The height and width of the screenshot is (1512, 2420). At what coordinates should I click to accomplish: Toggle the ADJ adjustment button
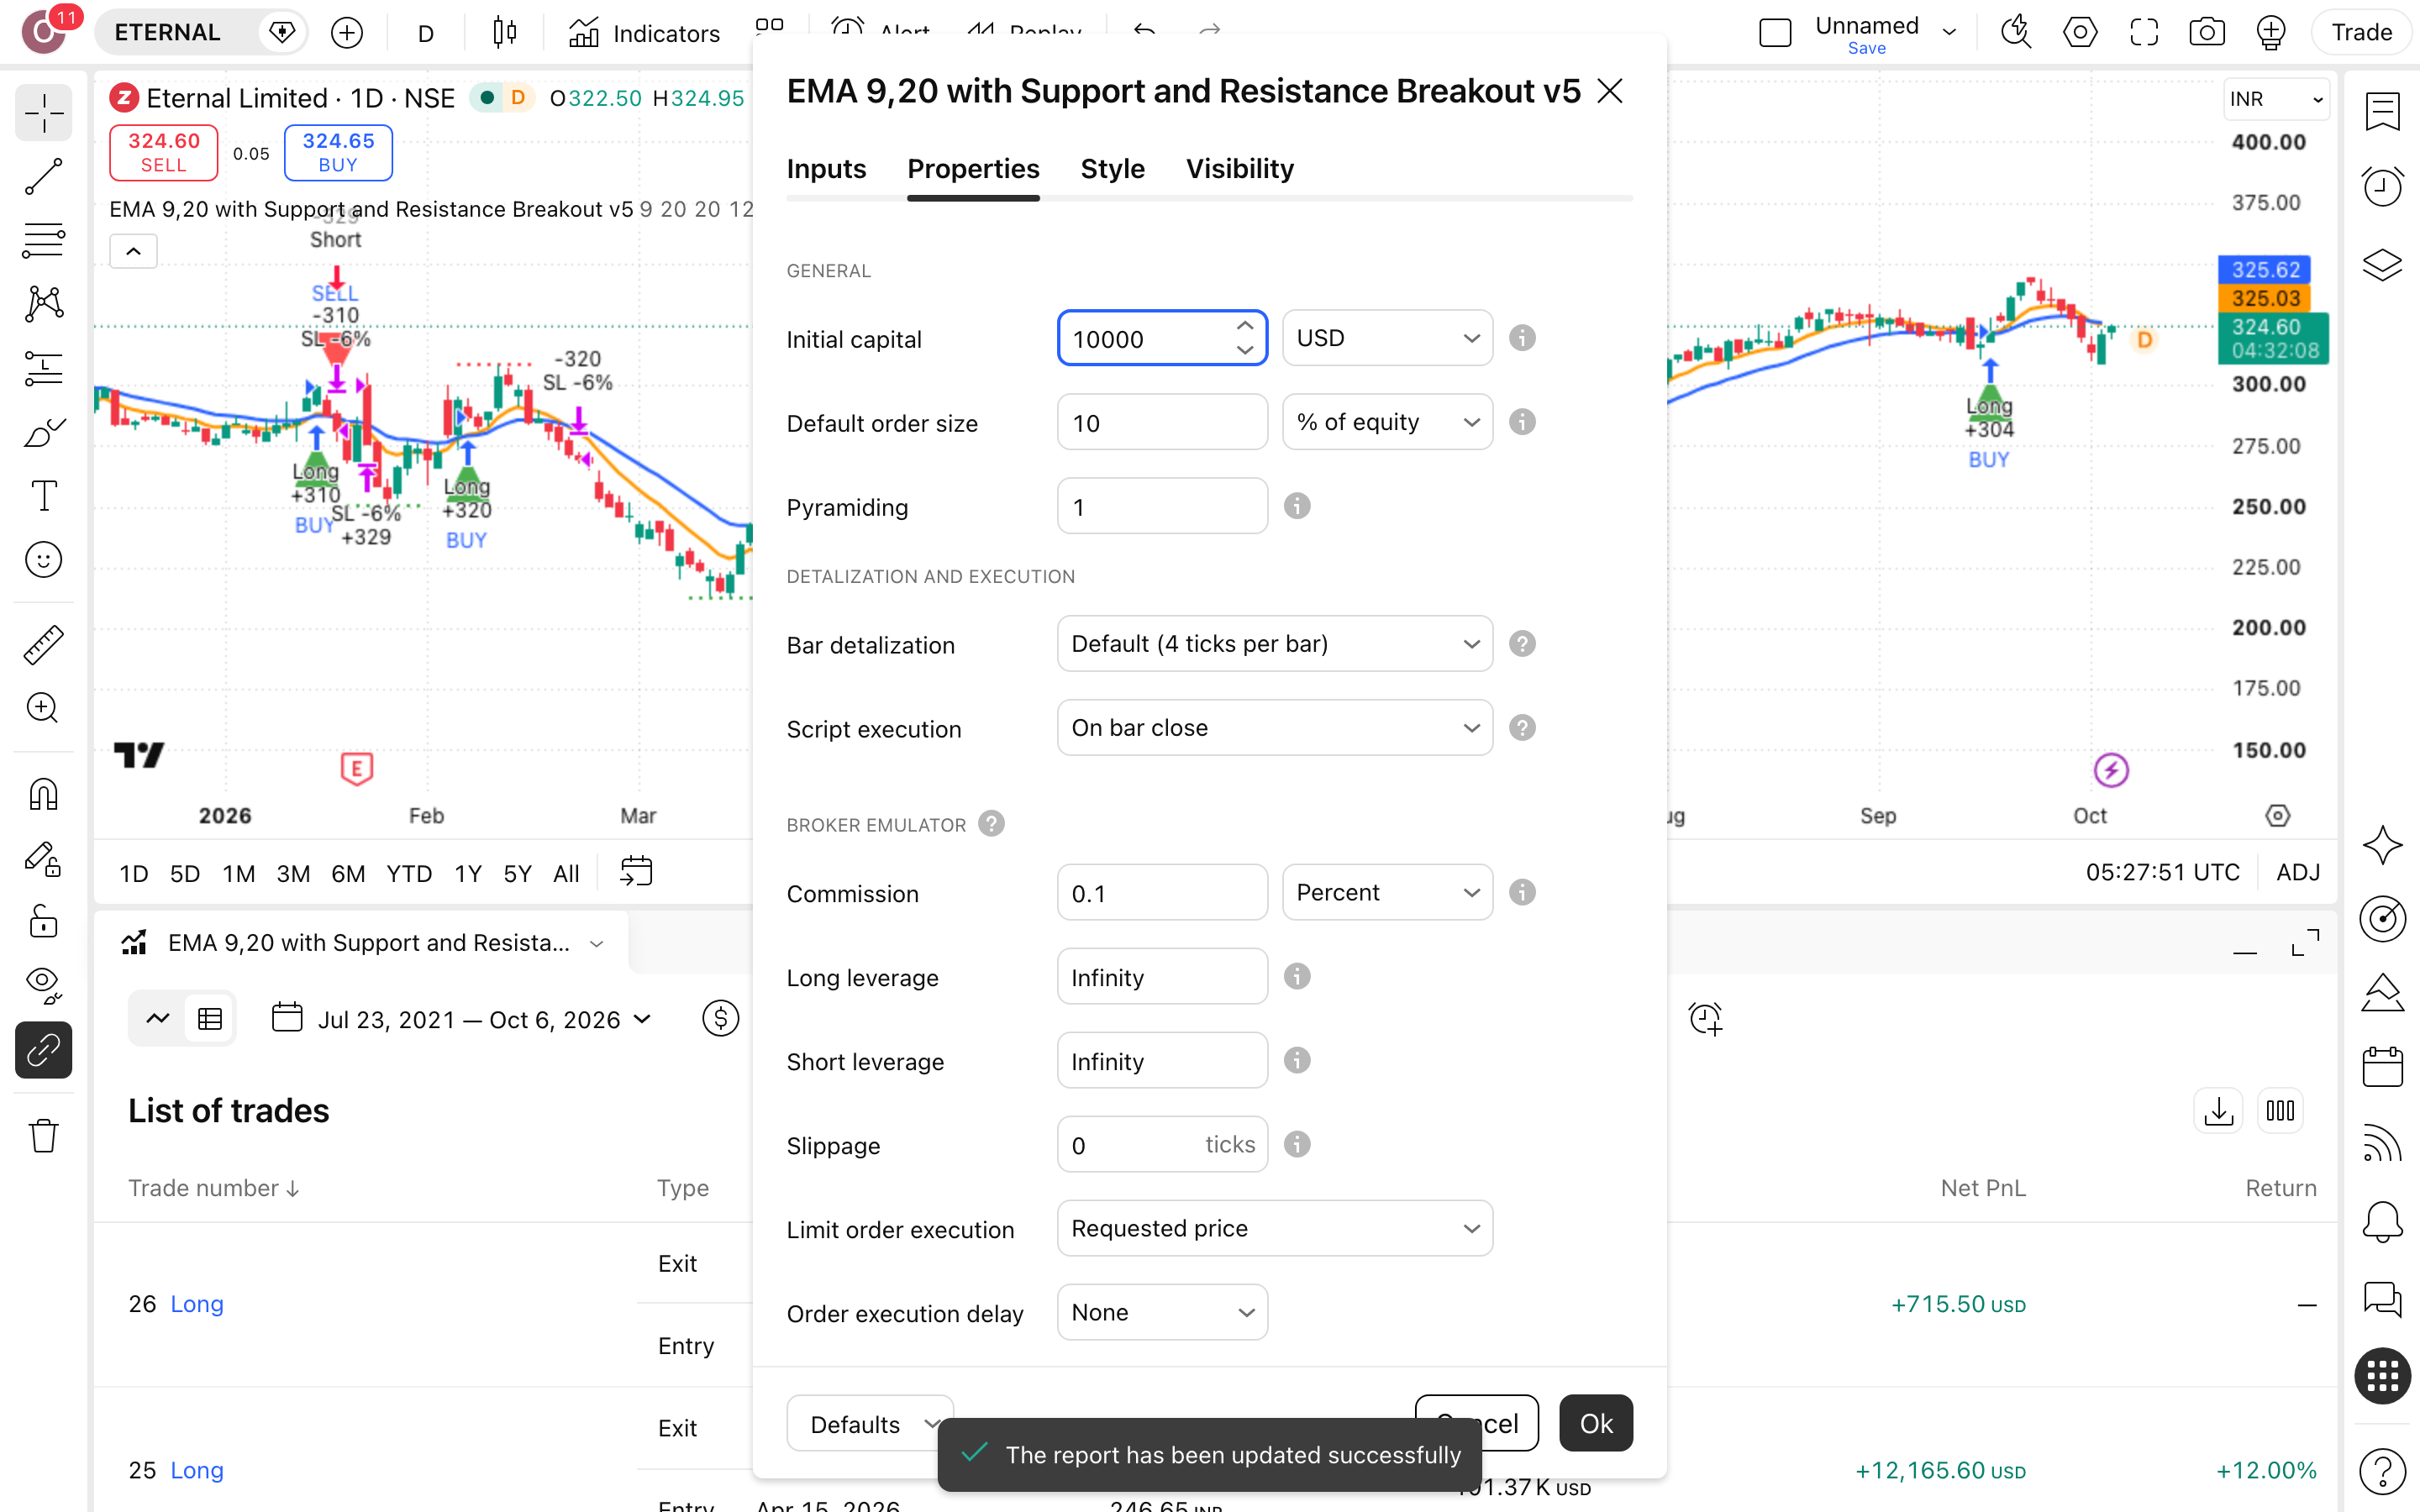click(x=2297, y=872)
